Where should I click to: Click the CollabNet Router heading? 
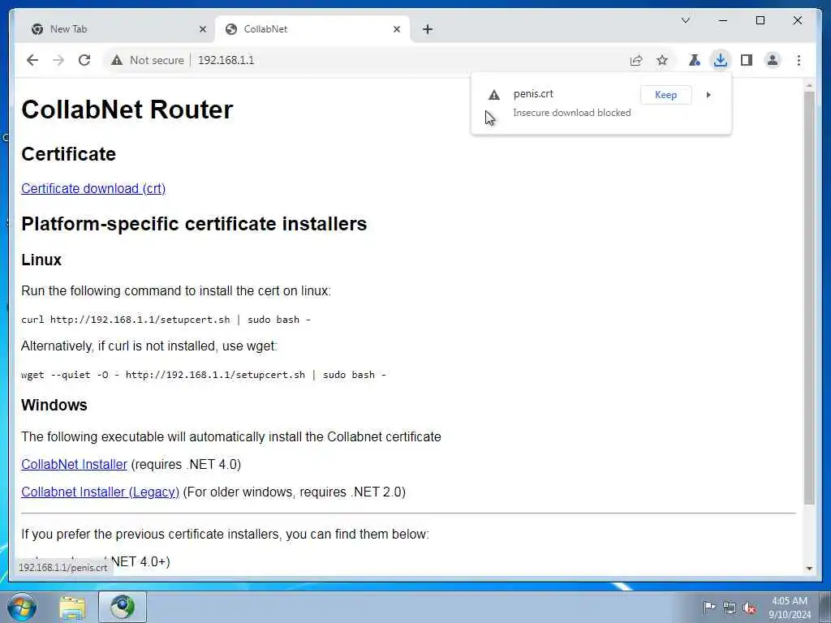[127, 110]
